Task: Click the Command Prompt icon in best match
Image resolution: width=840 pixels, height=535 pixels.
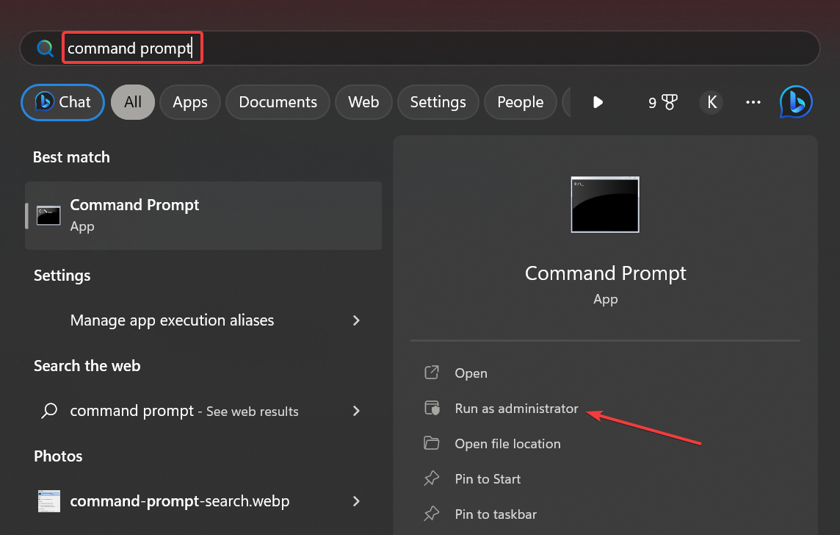Action: [48, 215]
